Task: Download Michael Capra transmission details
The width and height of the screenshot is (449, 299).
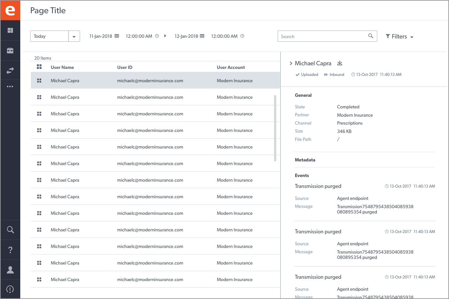Action: (x=340, y=63)
